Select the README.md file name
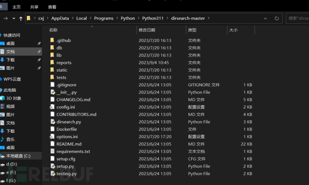Image resolution: width=309 pixels, height=185 pixels. click(69, 144)
